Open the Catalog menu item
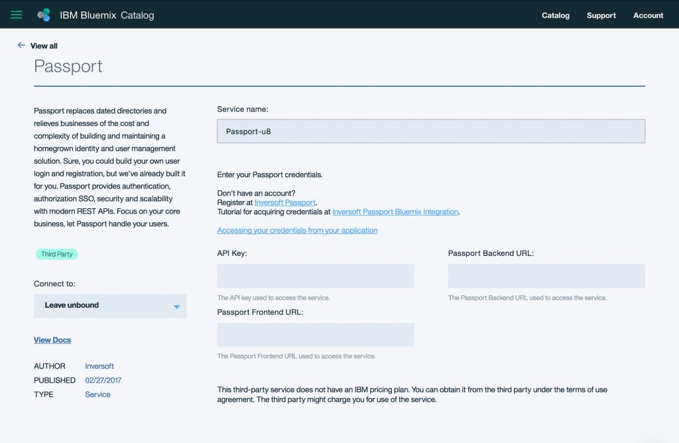The height and width of the screenshot is (443, 679). [x=556, y=15]
